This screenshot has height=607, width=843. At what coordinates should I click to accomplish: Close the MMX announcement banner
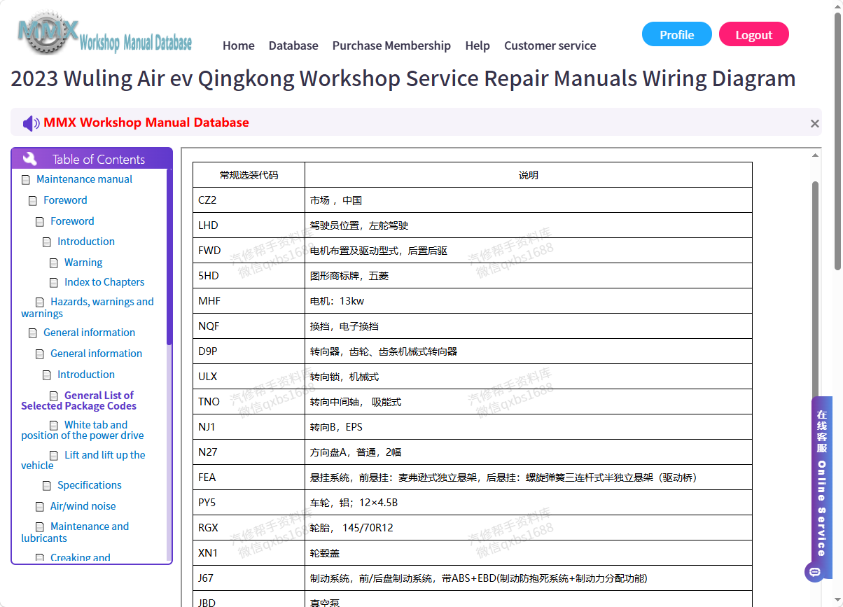(815, 124)
